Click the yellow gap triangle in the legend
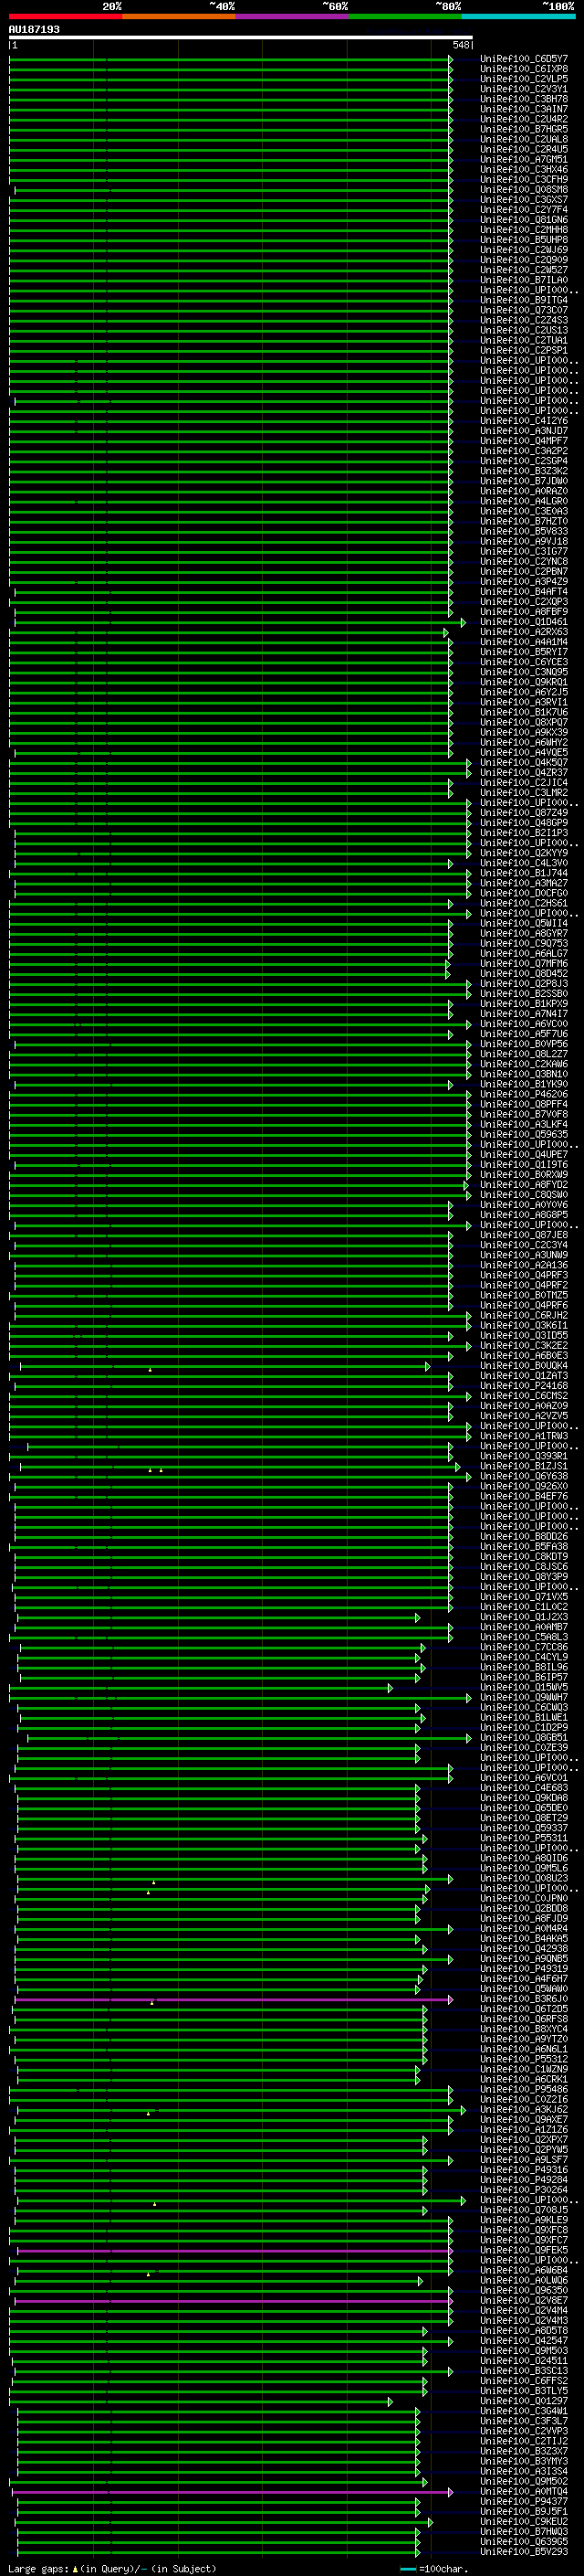Screen dimensions: 584x2576 pos(75,2568)
